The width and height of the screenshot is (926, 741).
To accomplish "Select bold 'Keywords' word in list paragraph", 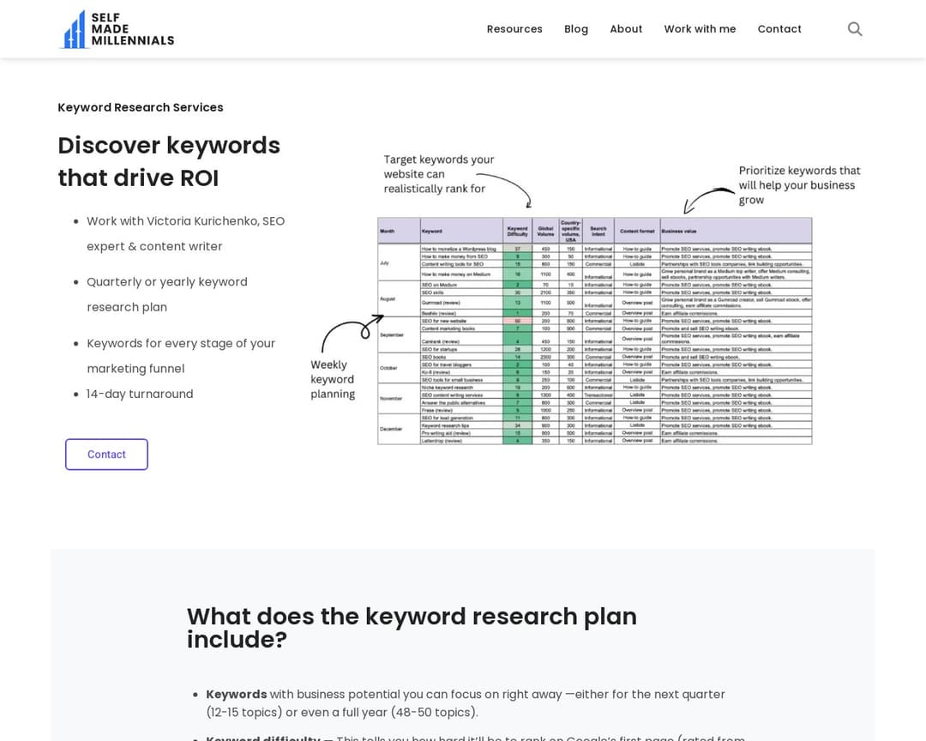I will (x=237, y=695).
